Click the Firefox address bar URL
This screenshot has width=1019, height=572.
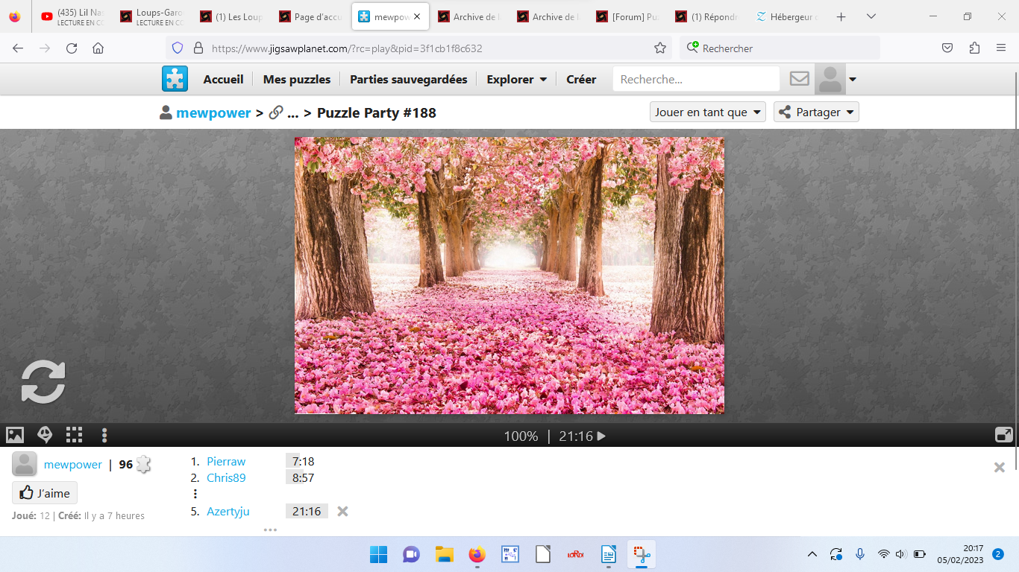347,48
